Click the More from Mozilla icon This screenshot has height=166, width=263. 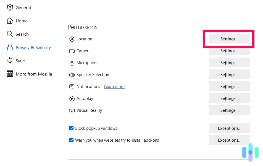[10, 74]
